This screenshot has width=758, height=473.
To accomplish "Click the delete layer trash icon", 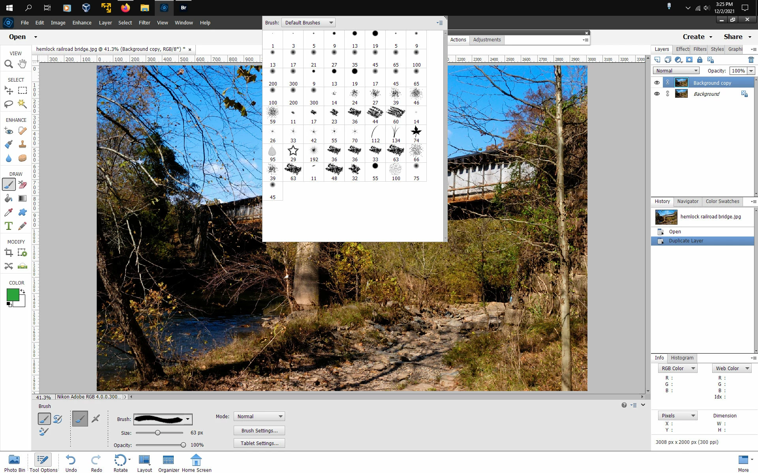I will [x=750, y=60].
